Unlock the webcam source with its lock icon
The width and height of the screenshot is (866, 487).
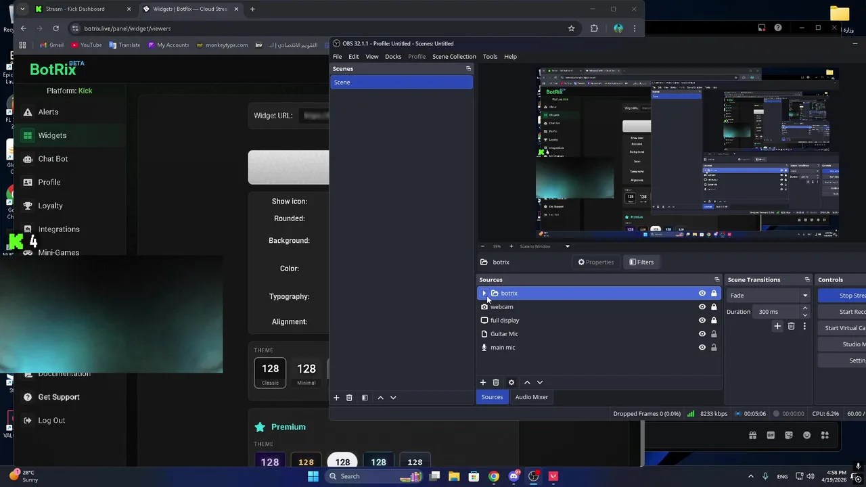[714, 306]
